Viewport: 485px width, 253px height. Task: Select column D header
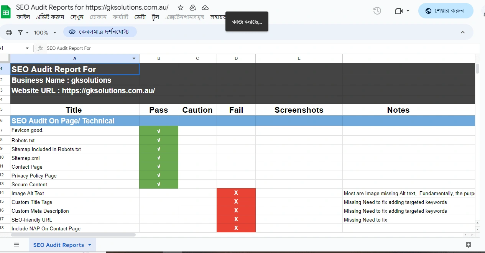pyautogui.click(x=236, y=58)
